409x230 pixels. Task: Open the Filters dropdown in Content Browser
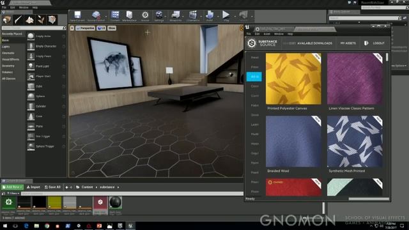tap(13, 194)
